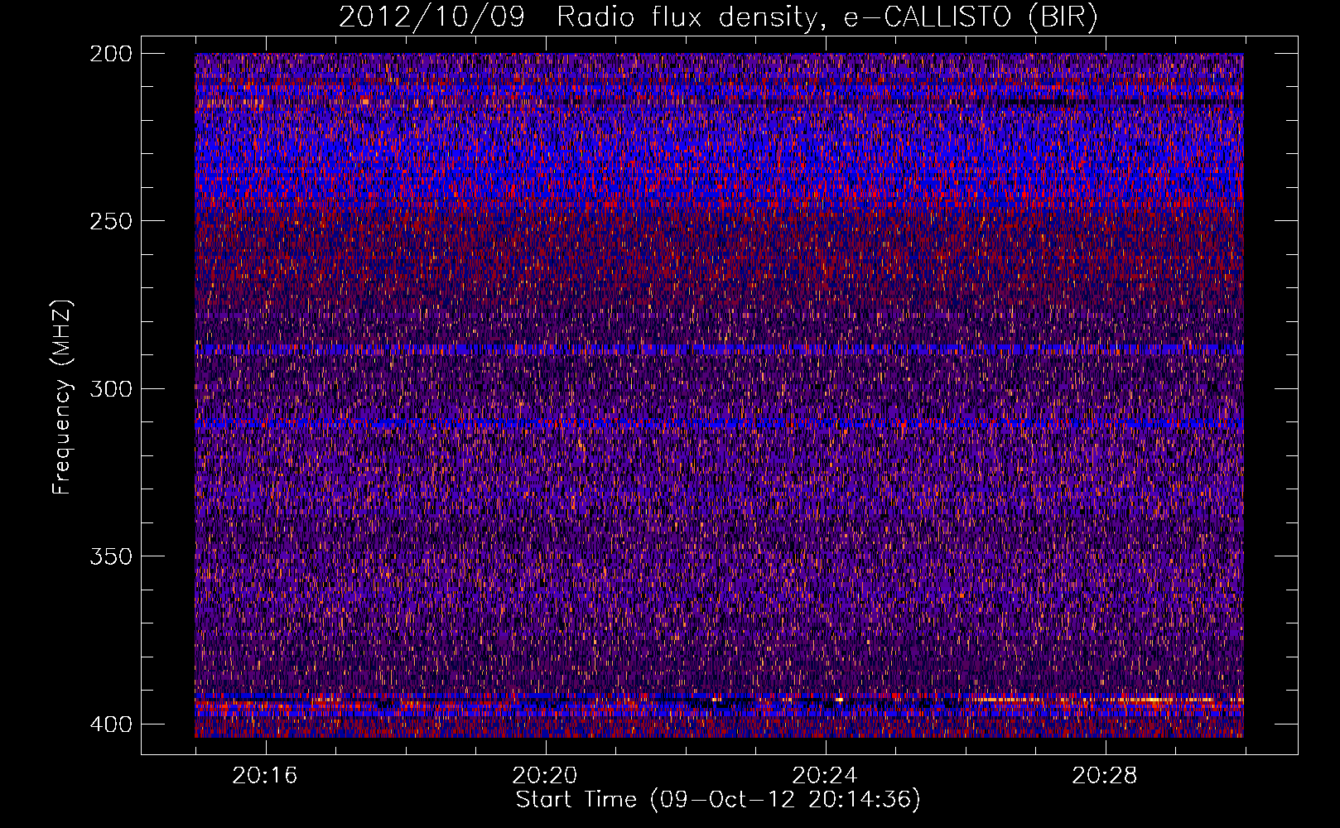Viewport: 1340px width, 828px height.
Task: Click the 300 frequency tick label
Action: pyautogui.click(x=110, y=388)
